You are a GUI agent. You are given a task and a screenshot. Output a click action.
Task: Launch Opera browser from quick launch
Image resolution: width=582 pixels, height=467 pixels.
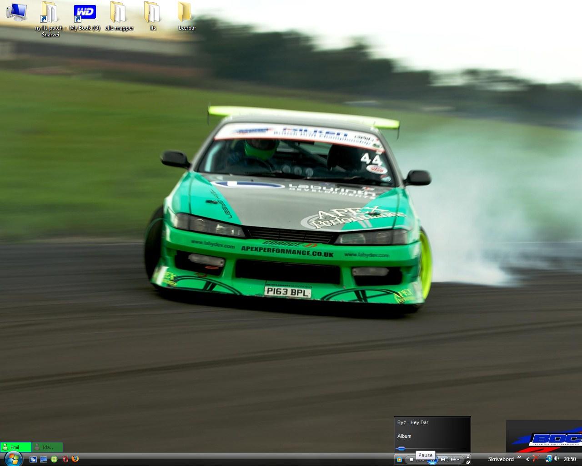(x=65, y=460)
